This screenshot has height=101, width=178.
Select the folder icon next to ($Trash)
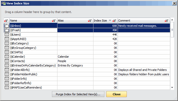tap(7, 30)
